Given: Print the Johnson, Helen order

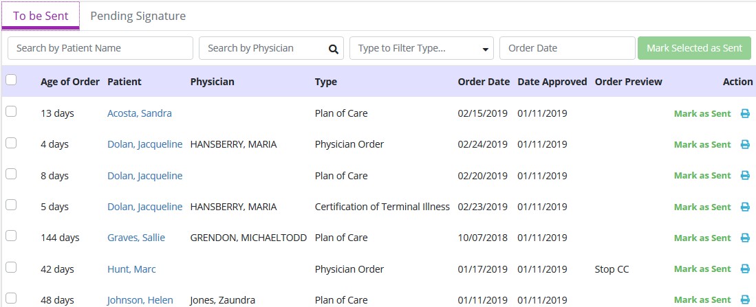Looking at the screenshot, I should point(745,300).
